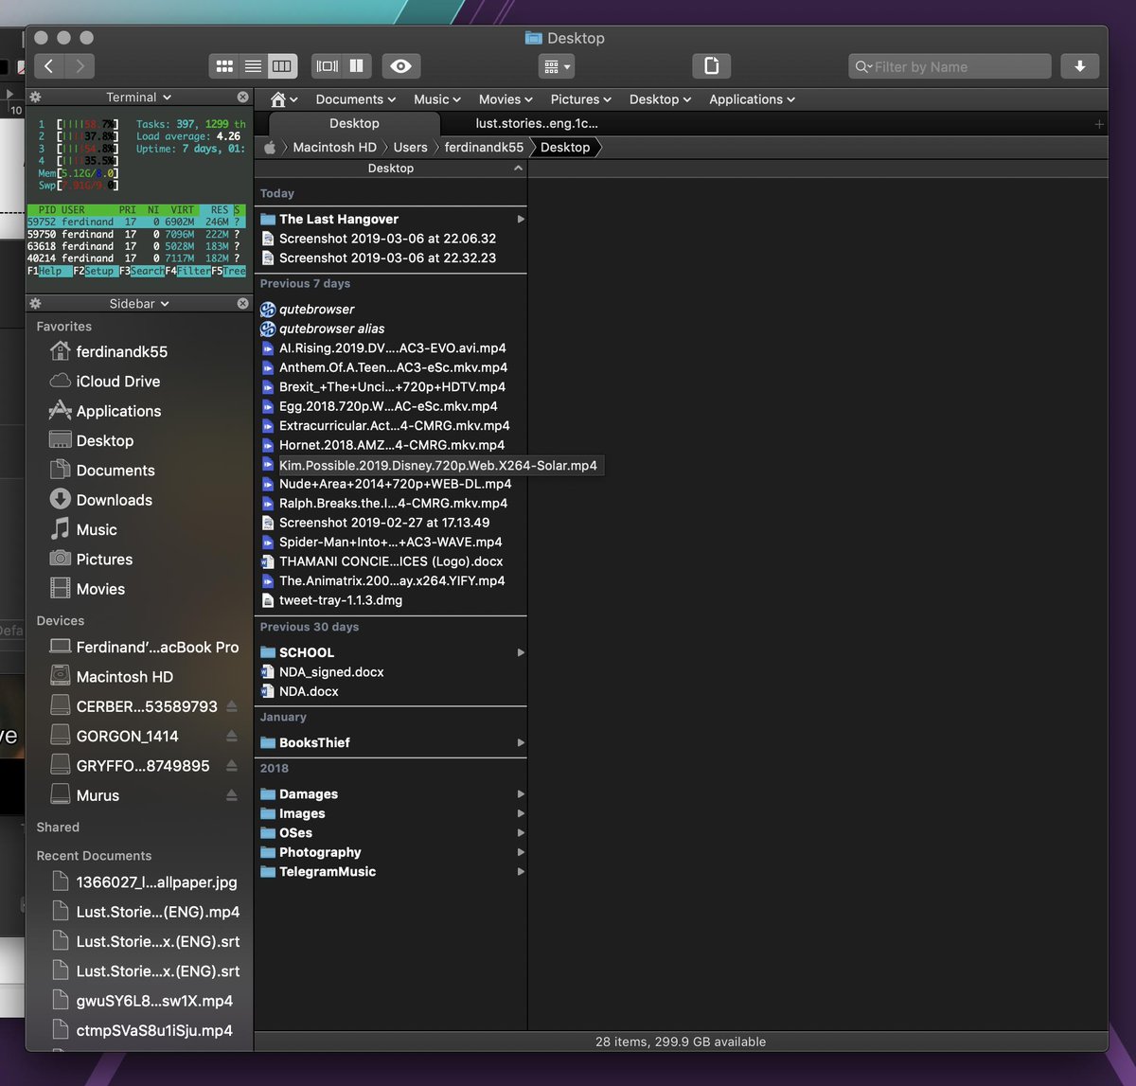Select the TelegramMusic folder
Screen dimensions: 1136x1086
[391, 872]
